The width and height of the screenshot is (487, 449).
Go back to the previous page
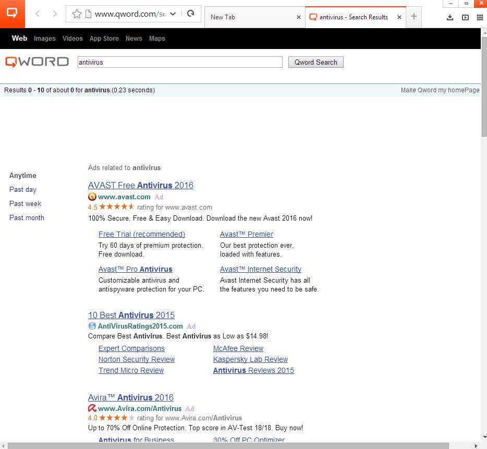(x=38, y=14)
